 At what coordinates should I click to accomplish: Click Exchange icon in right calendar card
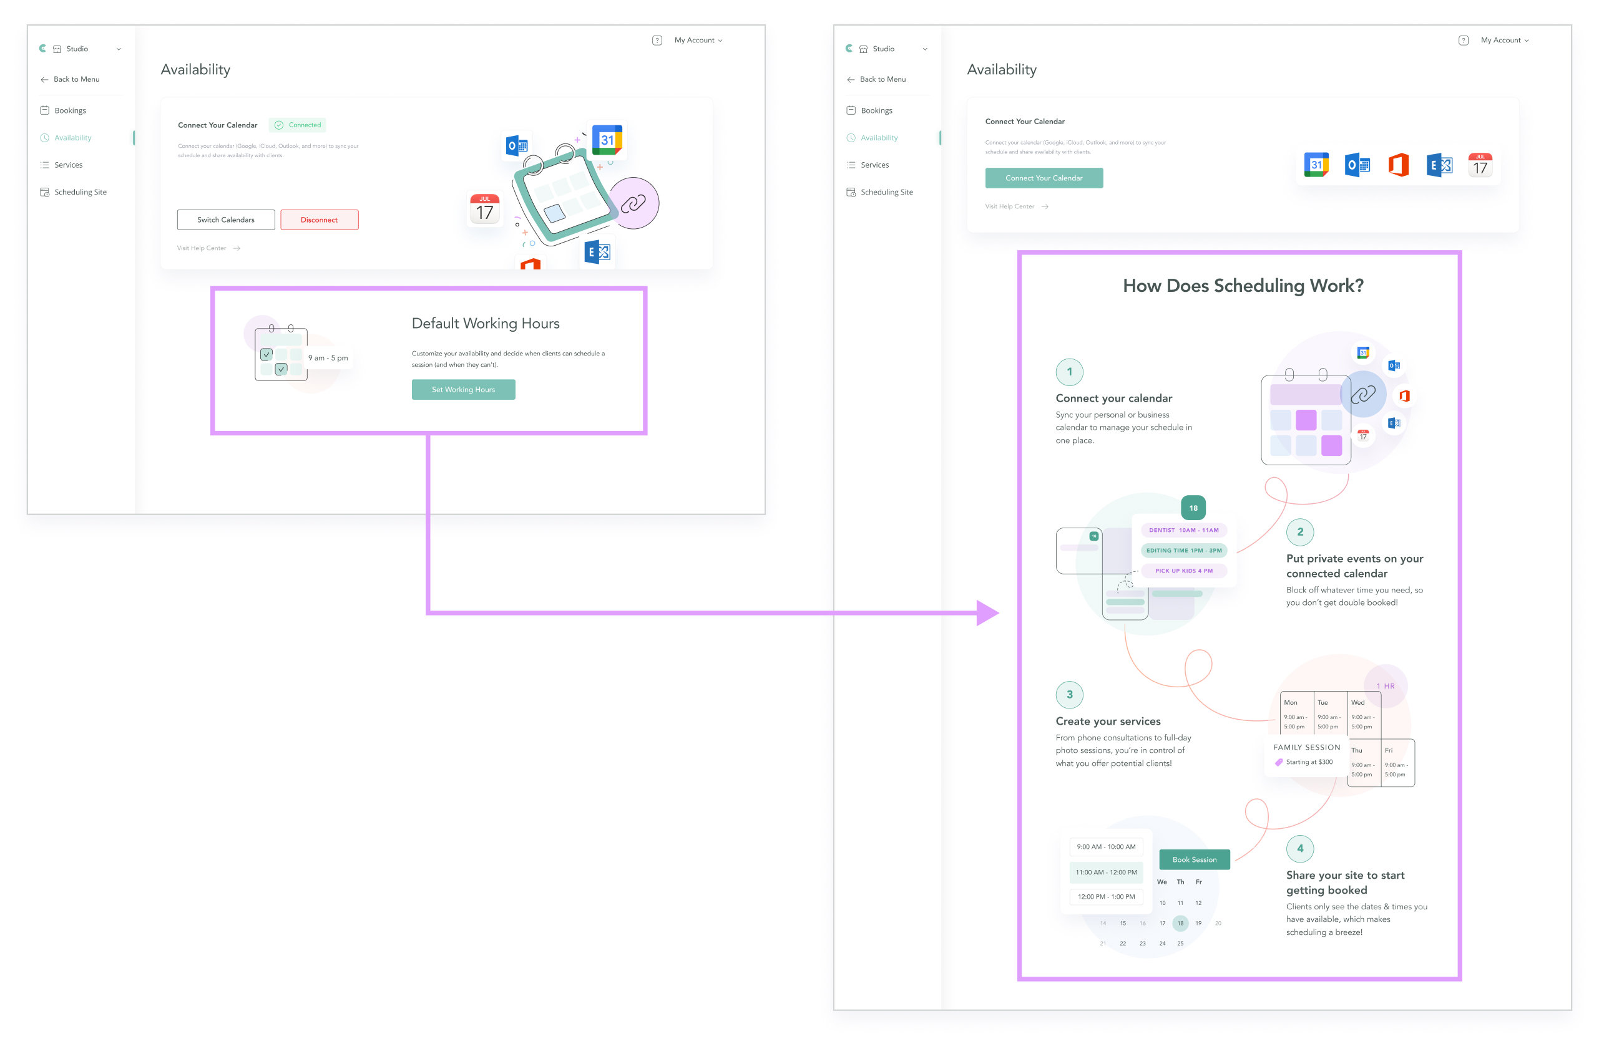1439,165
